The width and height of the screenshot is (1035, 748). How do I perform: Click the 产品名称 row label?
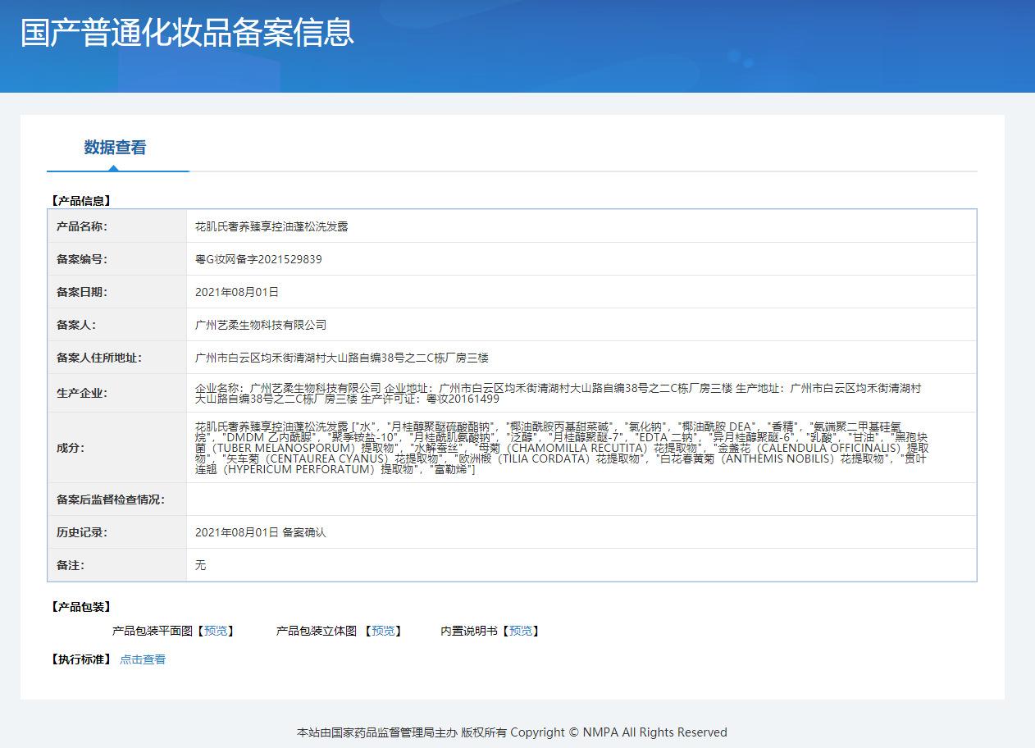[x=82, y=226]
